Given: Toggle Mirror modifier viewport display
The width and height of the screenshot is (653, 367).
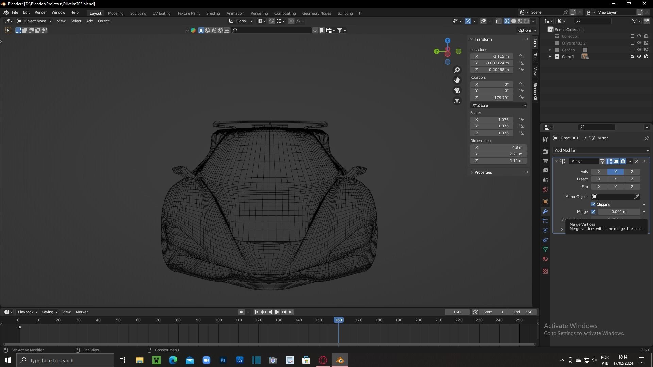Looking at the screenshot, I should point(616,161).
